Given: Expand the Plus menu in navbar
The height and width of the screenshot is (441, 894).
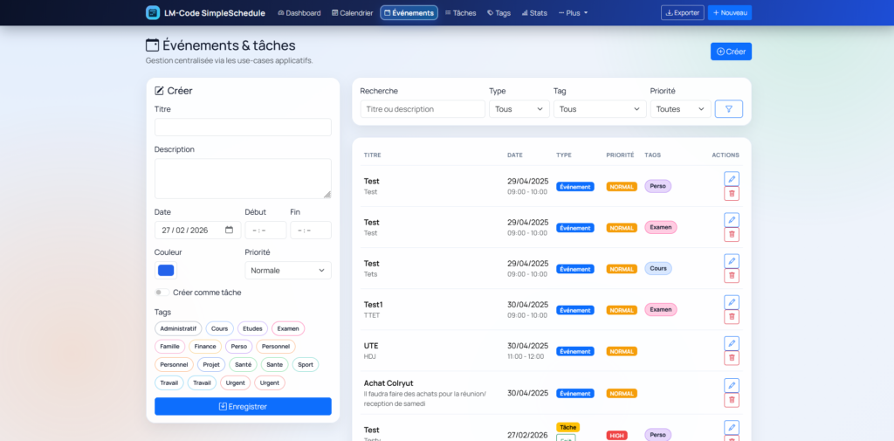Looking at the screenshot, I should click(574, 13).
